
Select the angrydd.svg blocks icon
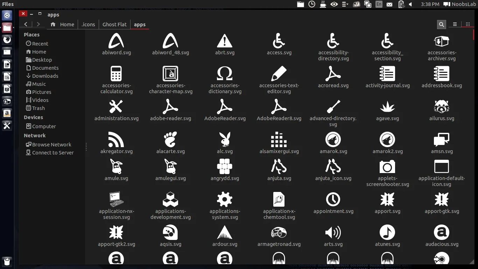coord(225,167)
